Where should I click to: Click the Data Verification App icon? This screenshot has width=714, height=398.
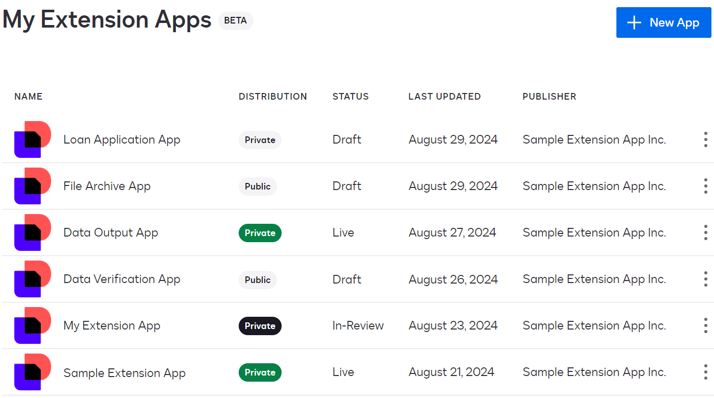coord(32,278)
